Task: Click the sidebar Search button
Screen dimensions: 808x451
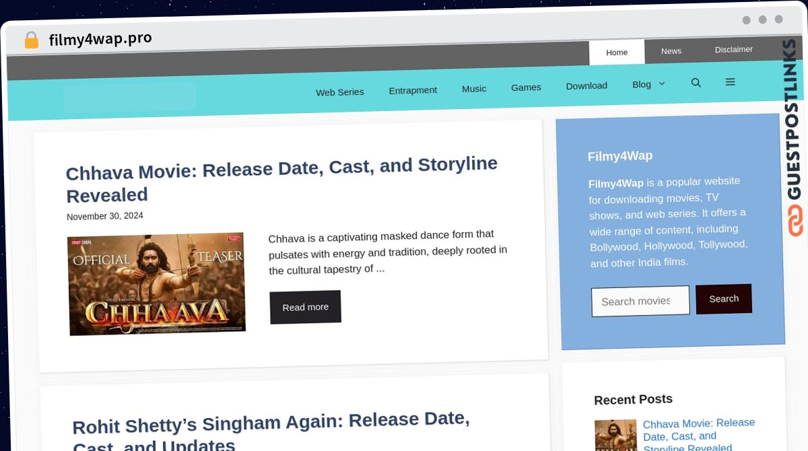Action: point(724,299)
